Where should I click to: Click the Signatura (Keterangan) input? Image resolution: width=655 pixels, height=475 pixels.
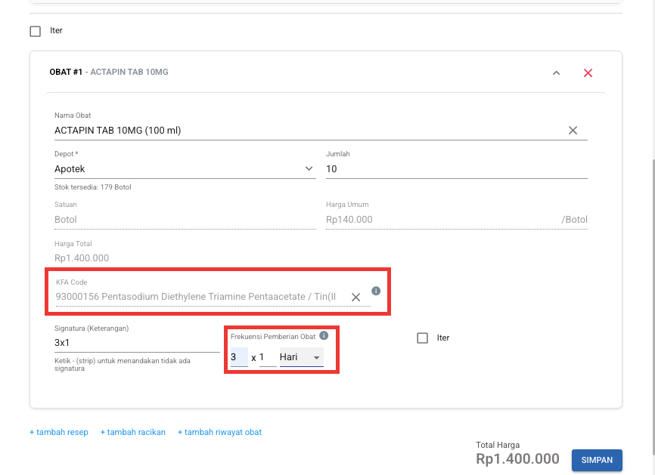(136, 342)
